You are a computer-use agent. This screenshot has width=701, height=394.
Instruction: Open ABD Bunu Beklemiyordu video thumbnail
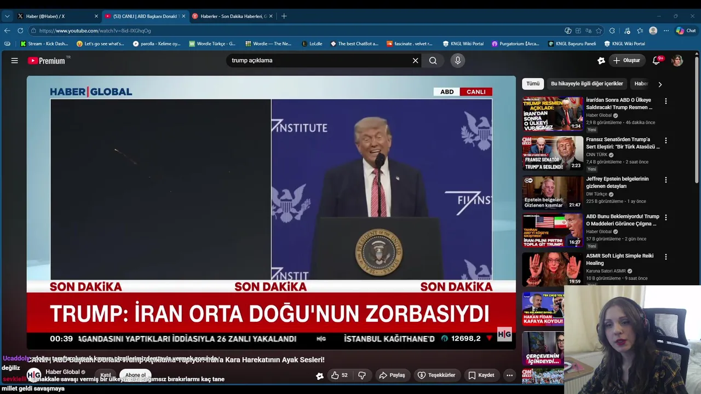553,230
